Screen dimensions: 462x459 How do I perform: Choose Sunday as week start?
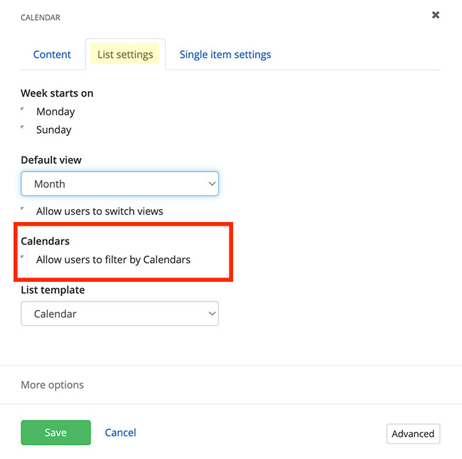coord(24,130)
